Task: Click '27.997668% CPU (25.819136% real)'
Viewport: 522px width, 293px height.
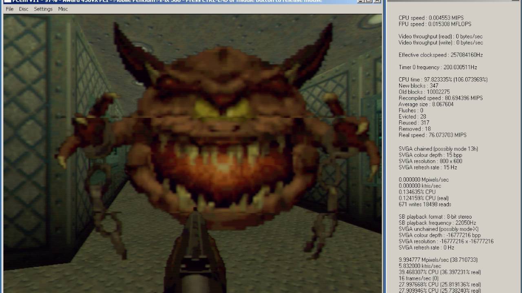Action: pos(440,284)
